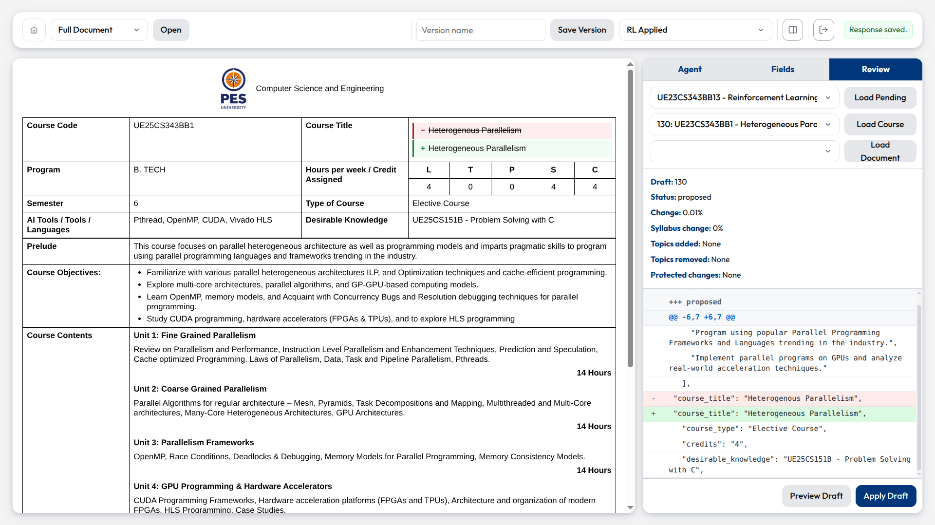Viewport: 935px width, 525px height.
Task: Click the Response saved status message
Action: tap(878, 30)
